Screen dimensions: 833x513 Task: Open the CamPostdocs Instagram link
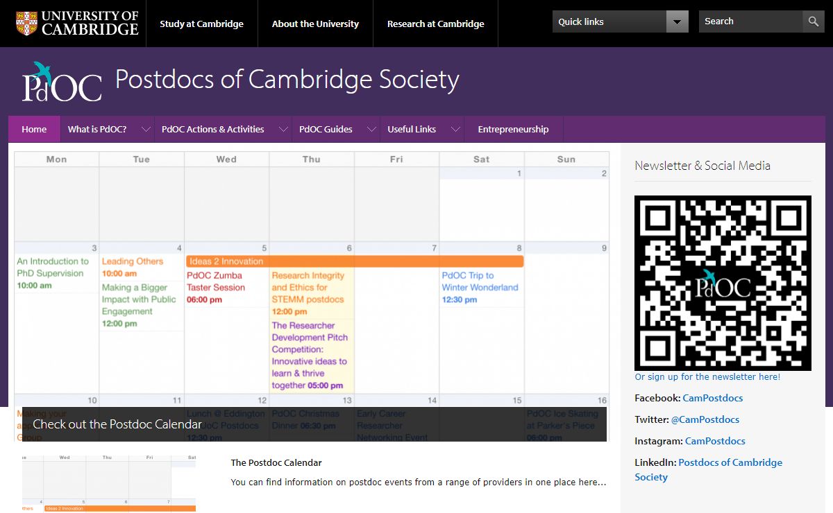pyautogui.click(x=715, y=441)
